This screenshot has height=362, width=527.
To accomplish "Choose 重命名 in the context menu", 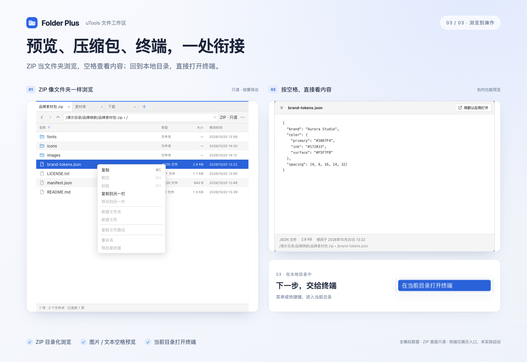I will point(131,240).
